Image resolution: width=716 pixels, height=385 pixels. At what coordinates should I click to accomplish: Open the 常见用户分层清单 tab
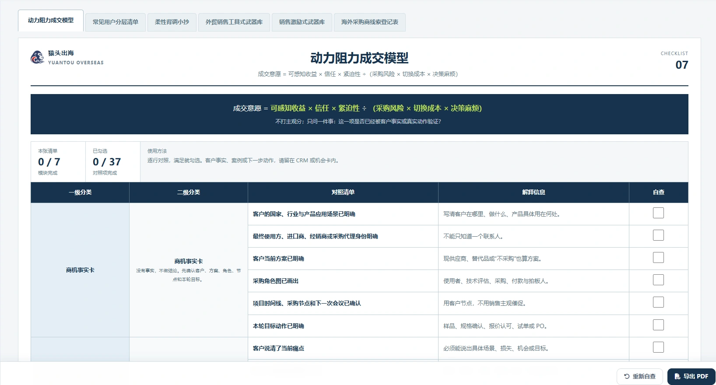point(116,22)
